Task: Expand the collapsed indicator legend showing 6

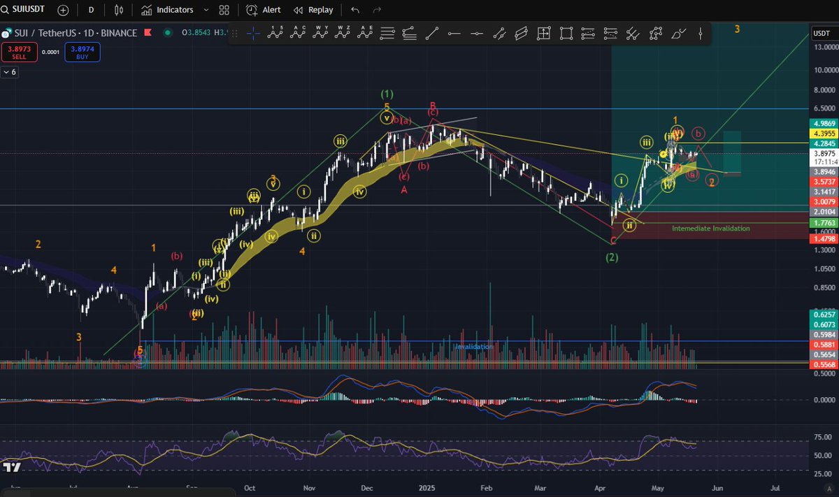Action: tap(10, 72)
